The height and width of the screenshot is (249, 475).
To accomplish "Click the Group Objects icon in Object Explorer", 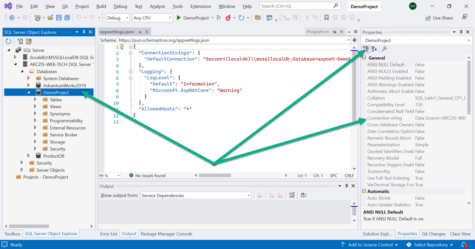I will pos(29,41).
